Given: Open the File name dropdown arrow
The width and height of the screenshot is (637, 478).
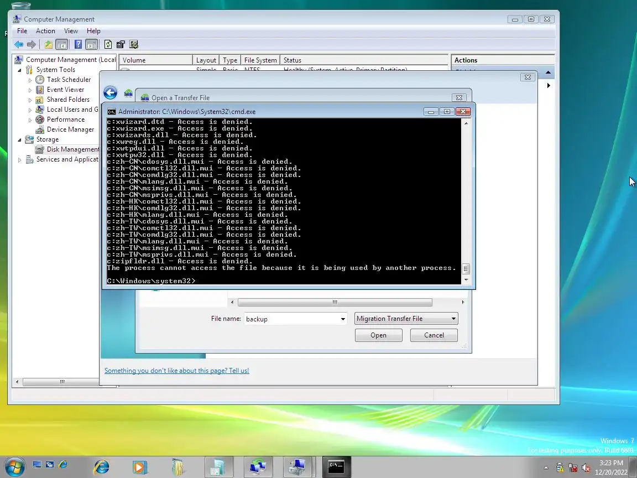Looking at the screenshot, I should pos(343,319).
